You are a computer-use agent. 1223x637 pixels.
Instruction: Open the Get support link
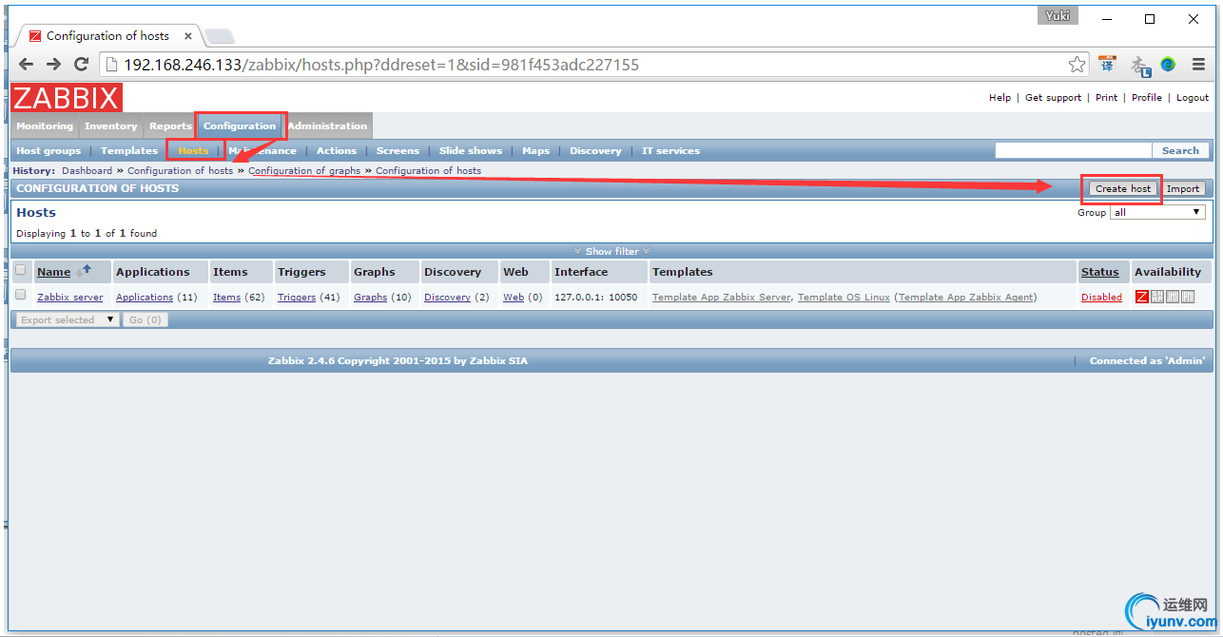[1053, 97]
